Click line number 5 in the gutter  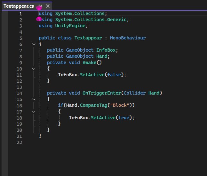[20, 38]
